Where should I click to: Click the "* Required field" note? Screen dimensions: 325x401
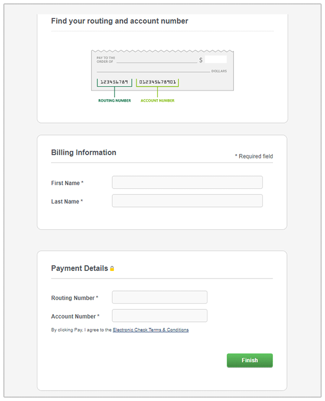coord(253,157)
